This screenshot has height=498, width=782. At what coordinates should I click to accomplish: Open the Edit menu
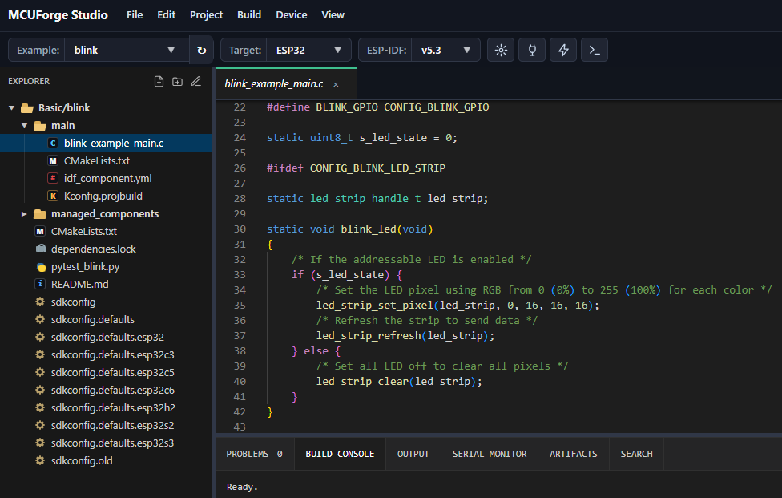point(166,15)
